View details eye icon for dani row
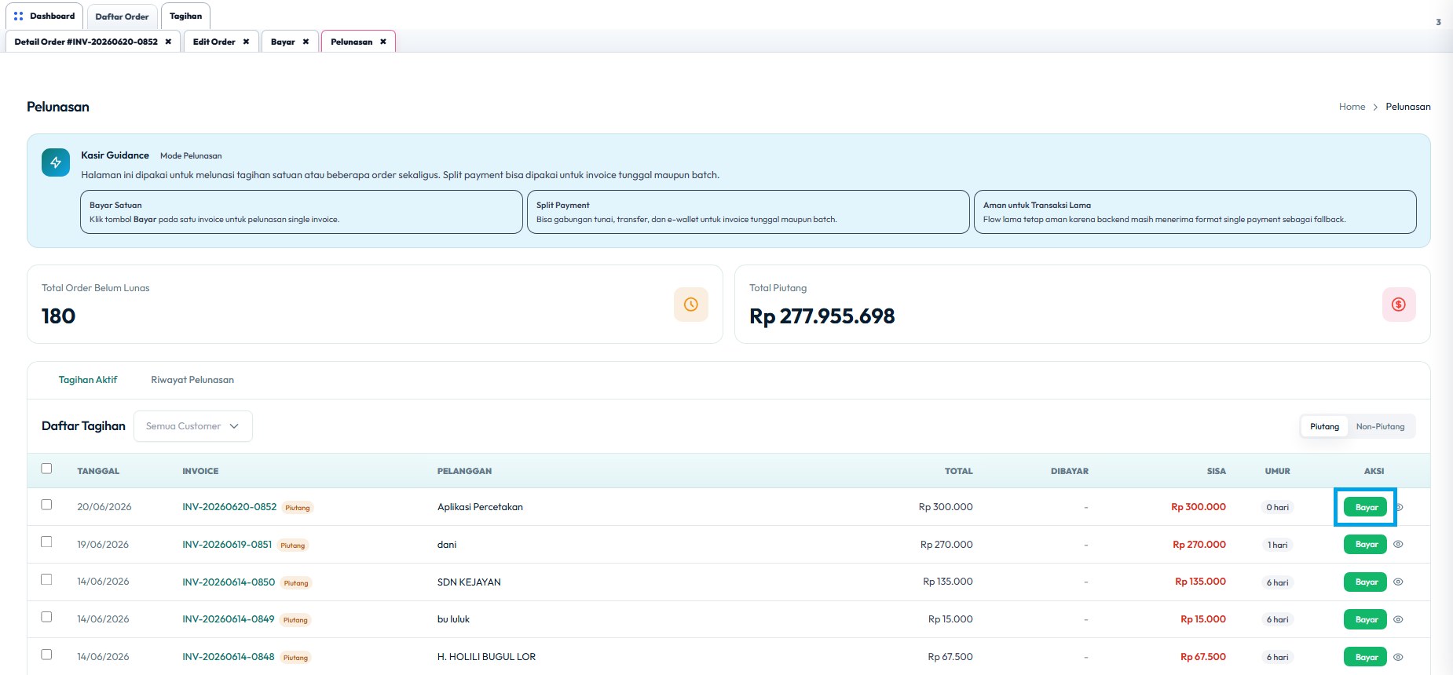 (x=1398, y=544)
